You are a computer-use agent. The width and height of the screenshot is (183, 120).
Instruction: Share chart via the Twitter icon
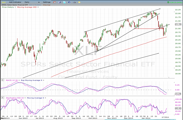pyautogui.click(x=64, y=2)
